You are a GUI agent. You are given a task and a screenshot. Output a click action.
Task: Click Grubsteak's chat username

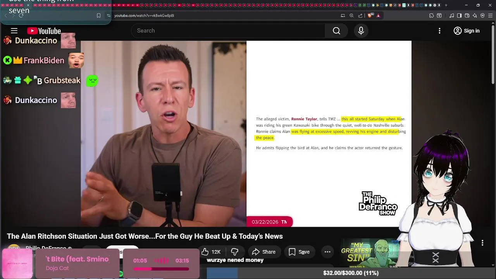pos(62,80)
